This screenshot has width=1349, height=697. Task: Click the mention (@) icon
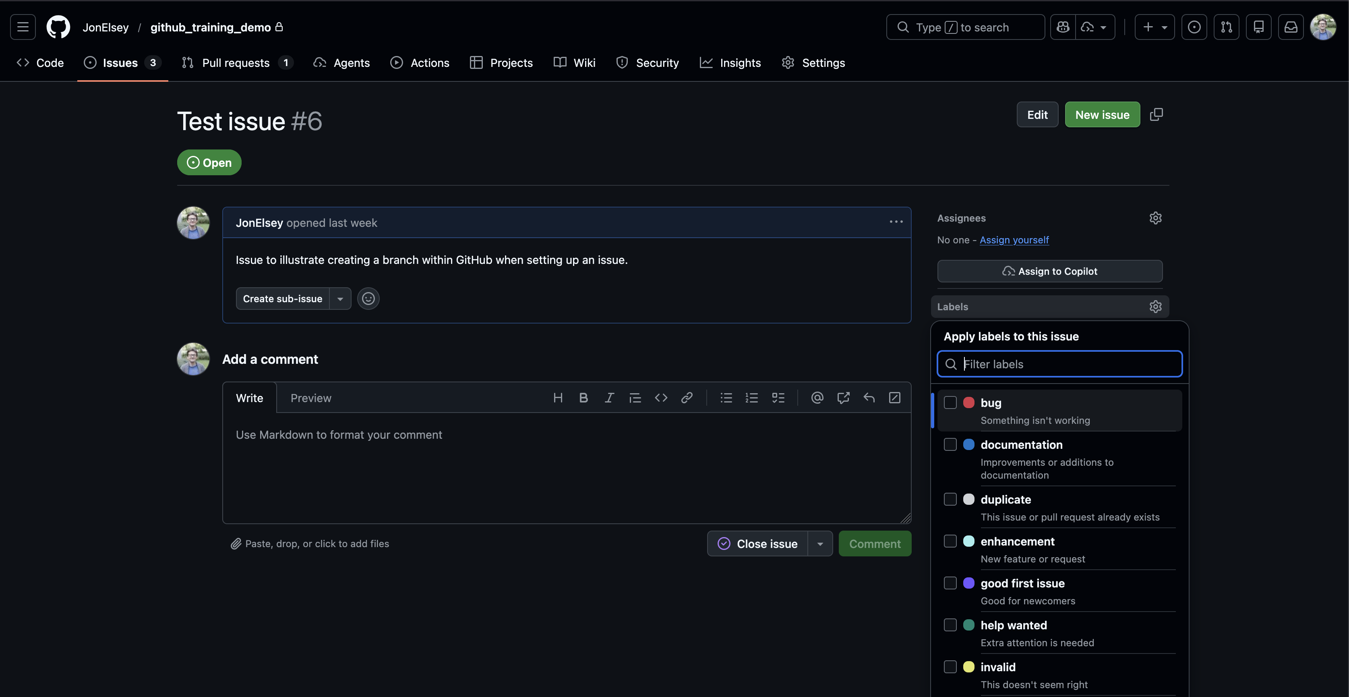[x=817, y=398]
